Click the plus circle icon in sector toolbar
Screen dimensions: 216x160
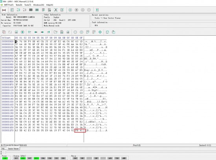[82, 32]
